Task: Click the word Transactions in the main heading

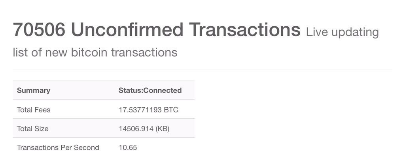Action: point(244,30)
